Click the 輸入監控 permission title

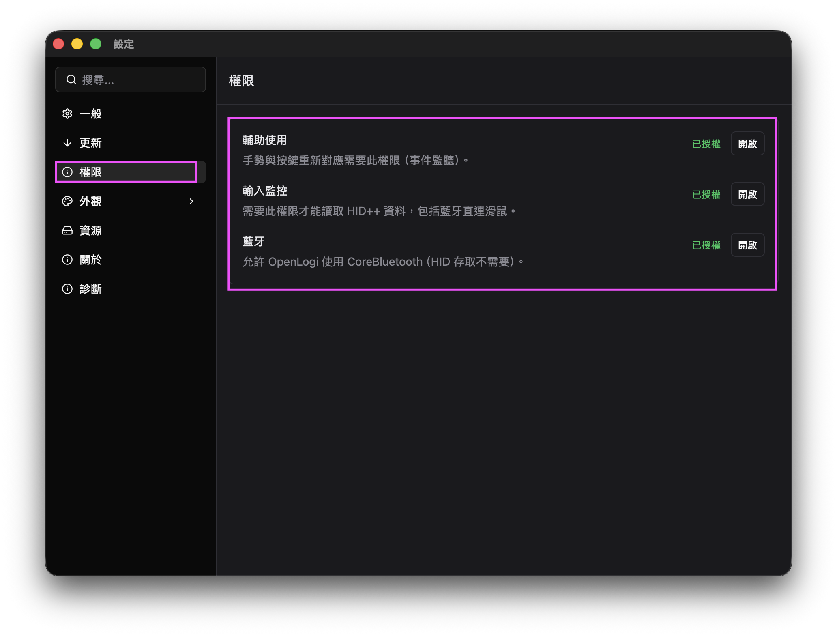coord(265,191)
